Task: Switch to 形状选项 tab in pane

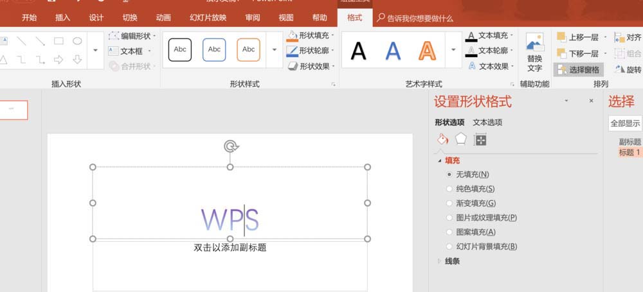Action: pos(450,123)
